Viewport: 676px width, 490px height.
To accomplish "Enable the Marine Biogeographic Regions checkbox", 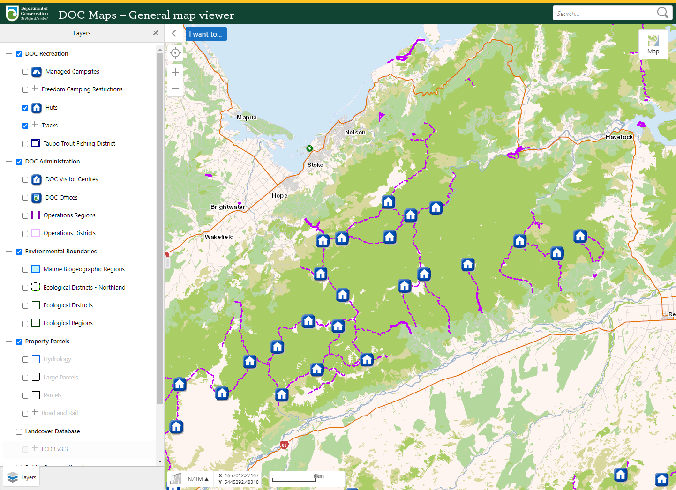I will pyautogui.click(x=25, y=270).
